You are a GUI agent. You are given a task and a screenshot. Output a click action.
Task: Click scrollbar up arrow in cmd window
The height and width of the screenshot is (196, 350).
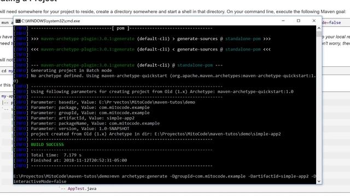pos(319,28)
